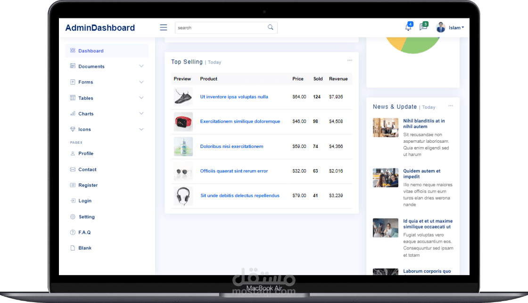Open news 'Nihil blanditiis at in nihil autem'
This screenshot has height=303, width=528.
pos(424,123)
